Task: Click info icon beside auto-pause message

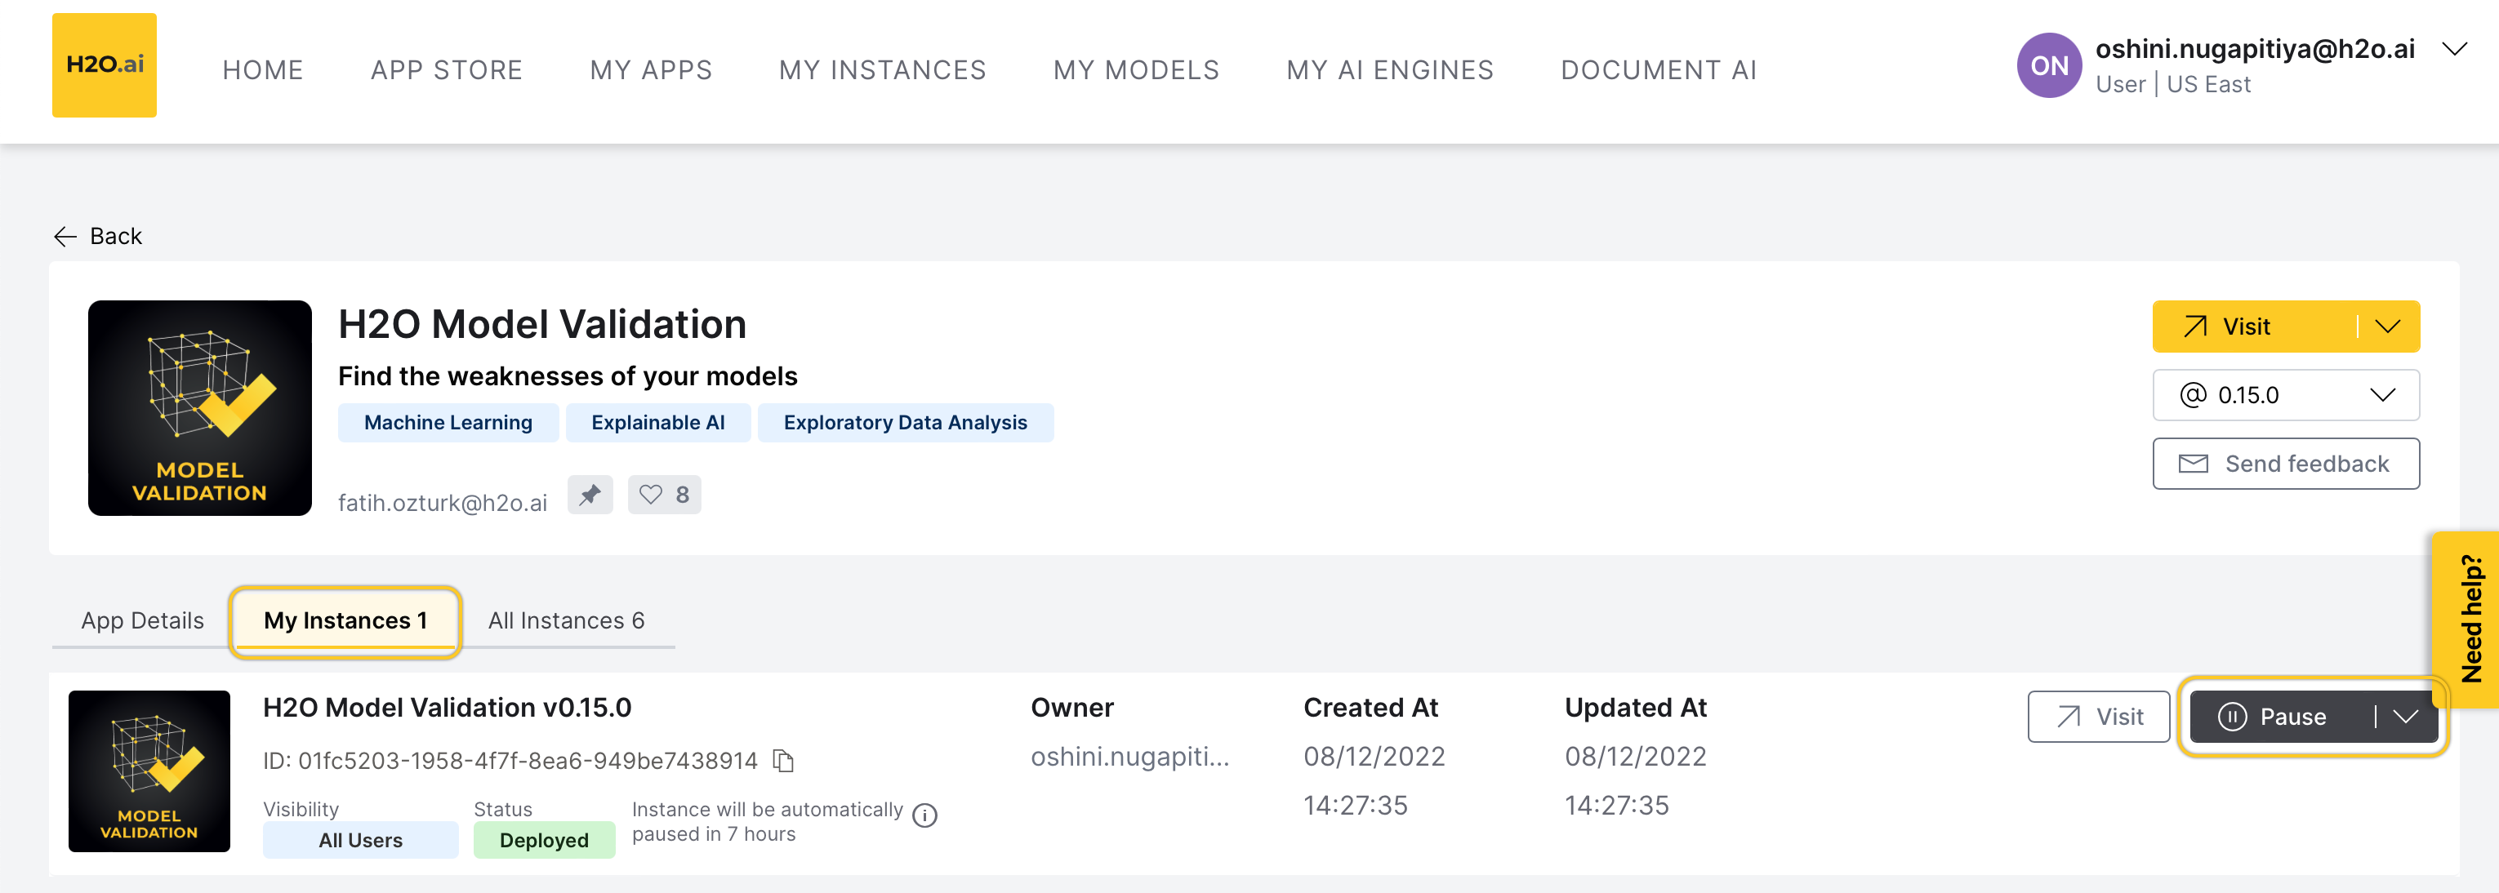Action: tap(925, 815)
